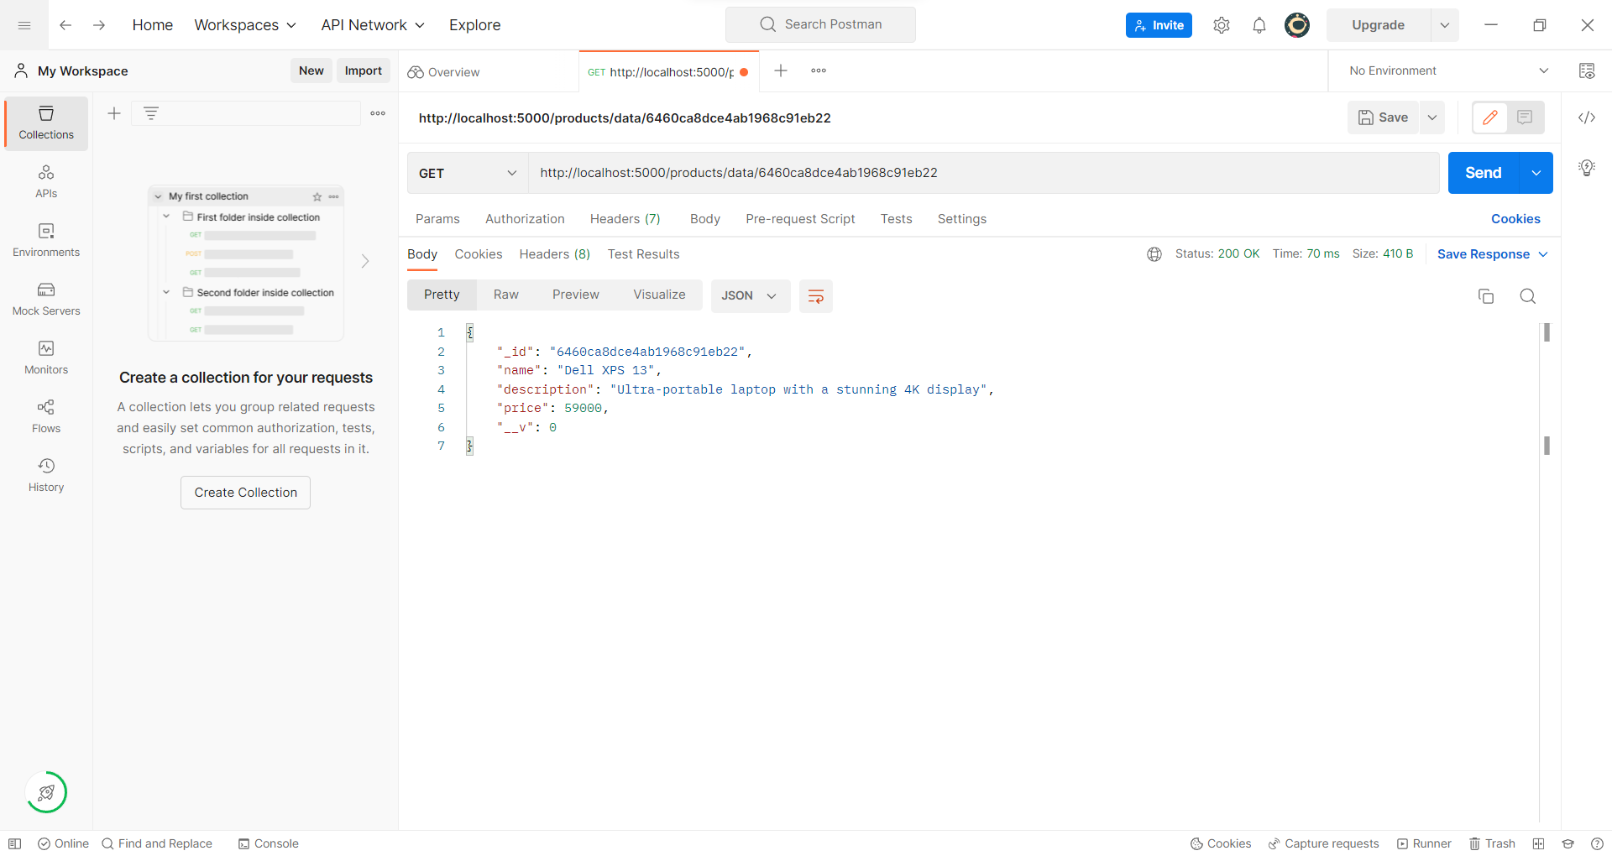Open the Console in status bar
This screenshot has width=1612, height=856.
(268, 843)
